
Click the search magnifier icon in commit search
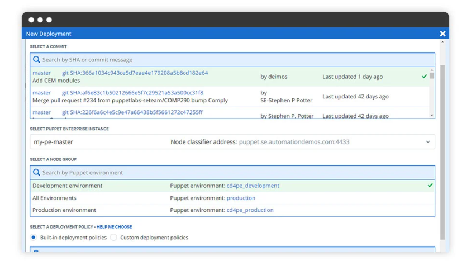pos(36,60)
